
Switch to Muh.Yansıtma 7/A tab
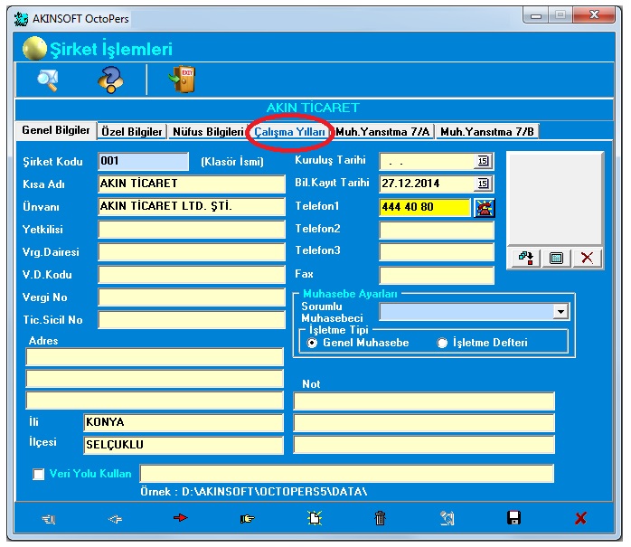[382, 132]
